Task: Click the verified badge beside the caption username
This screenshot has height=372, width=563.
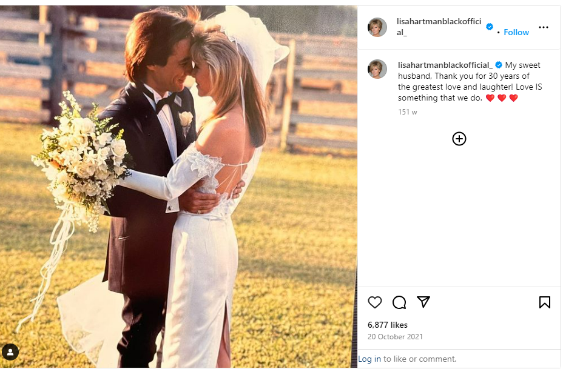Action: [x=499, y=65]
